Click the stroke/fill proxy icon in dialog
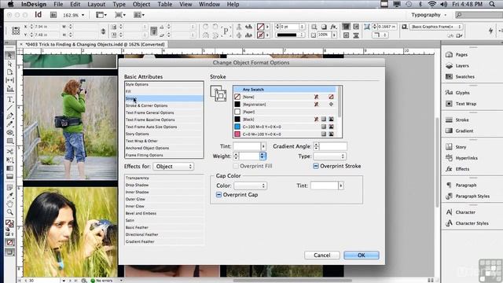The height and width of the screenshot is (283, 503). pos(218,94)
